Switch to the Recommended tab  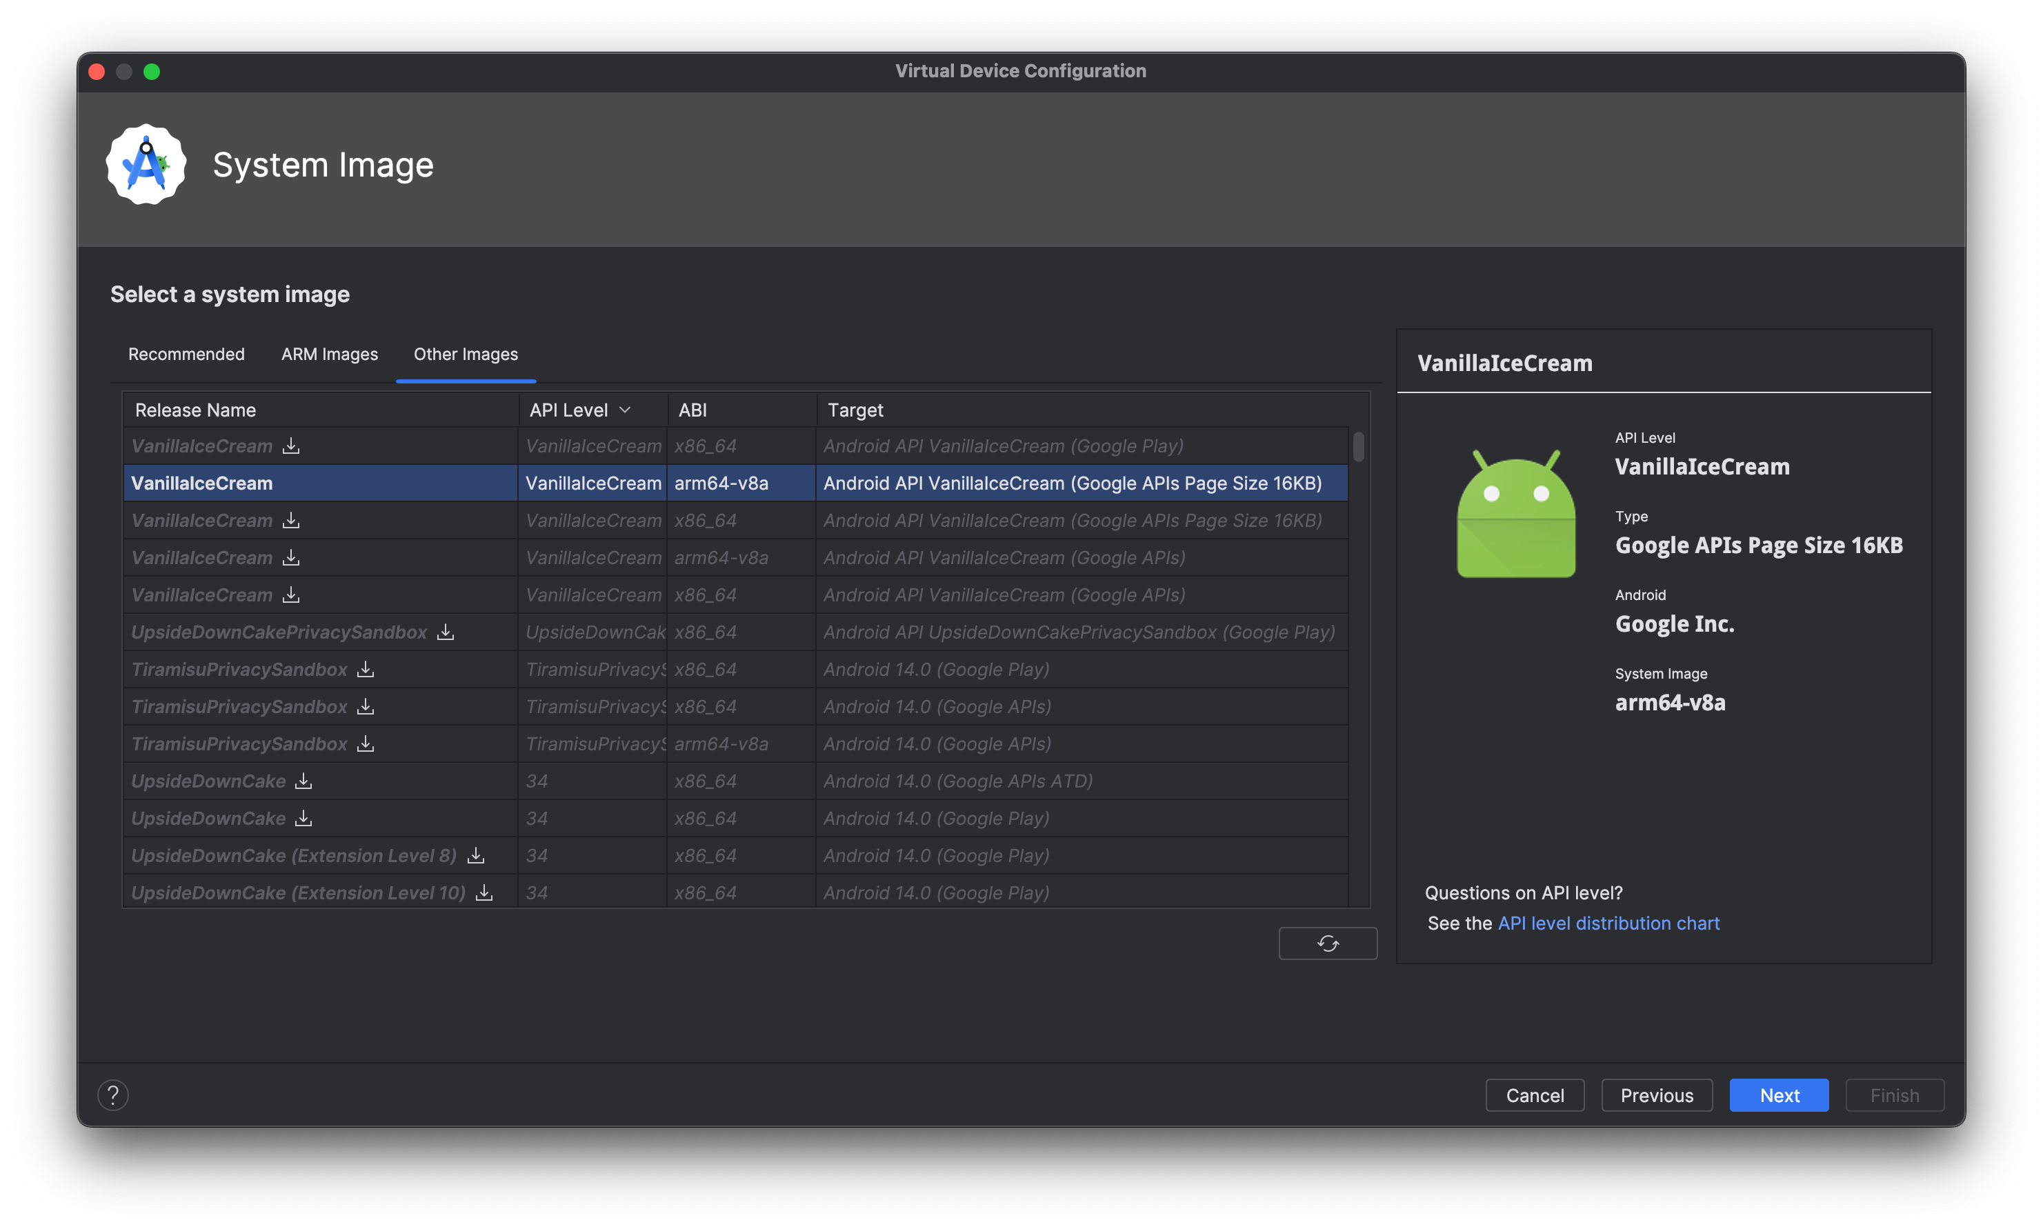click(x=187, y=353)
